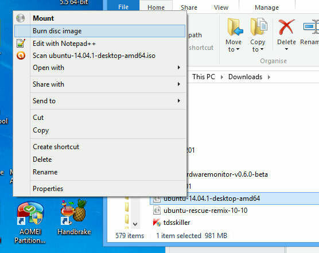Switch to the View ribbon tab

point(221,7)
